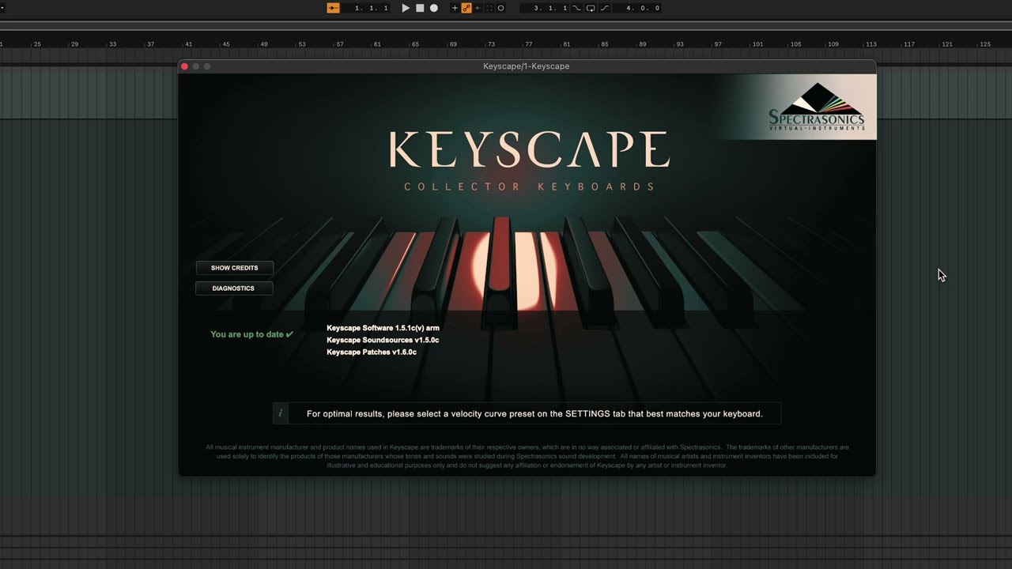Toggle the loop switch icon
The height and width of the screenshot is (569, 1012).
coord(591,8)
